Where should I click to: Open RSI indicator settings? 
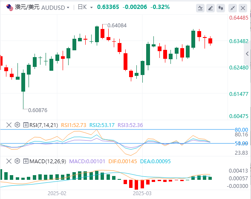[x=17, y=125]
